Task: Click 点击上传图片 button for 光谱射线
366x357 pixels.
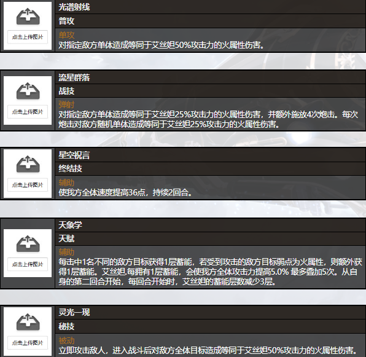Action: tap(28, 37)
